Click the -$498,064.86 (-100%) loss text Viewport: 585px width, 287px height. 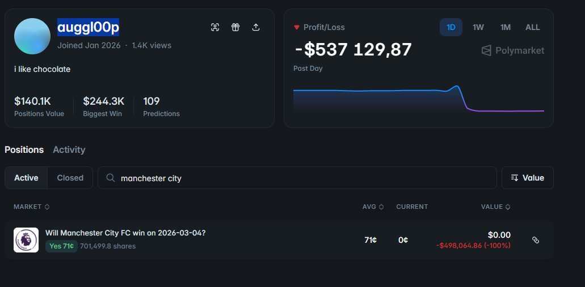pyautogui.click(x=473, y=246)
